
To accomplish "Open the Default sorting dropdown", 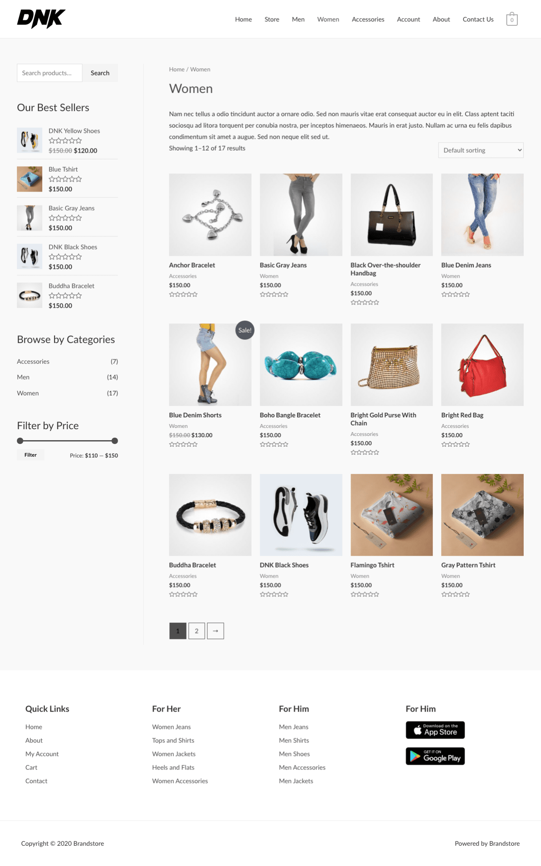I will (481, 150).
